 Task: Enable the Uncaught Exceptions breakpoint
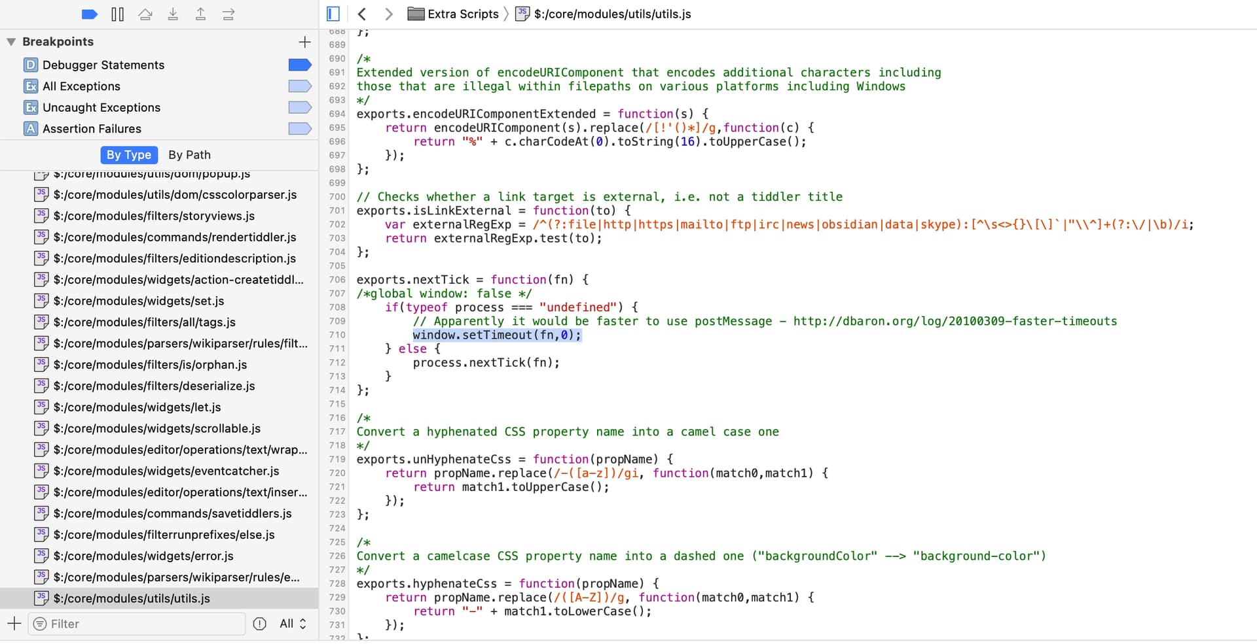(299, 107)
